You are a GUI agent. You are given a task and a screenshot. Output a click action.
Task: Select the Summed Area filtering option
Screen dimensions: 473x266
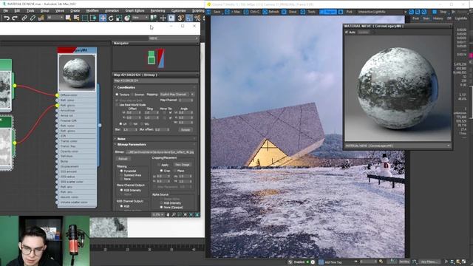coord(121,175)
